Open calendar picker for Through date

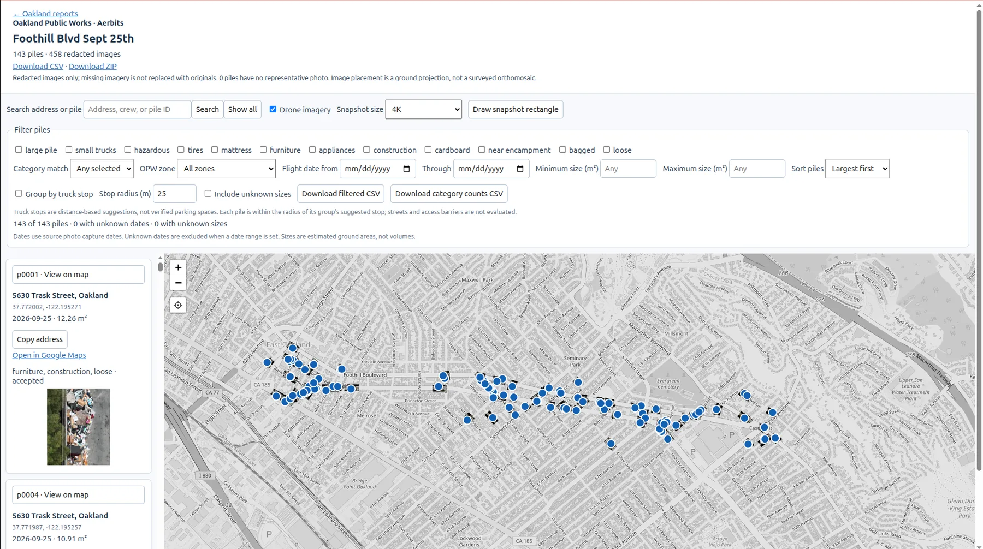coord(520,169)
